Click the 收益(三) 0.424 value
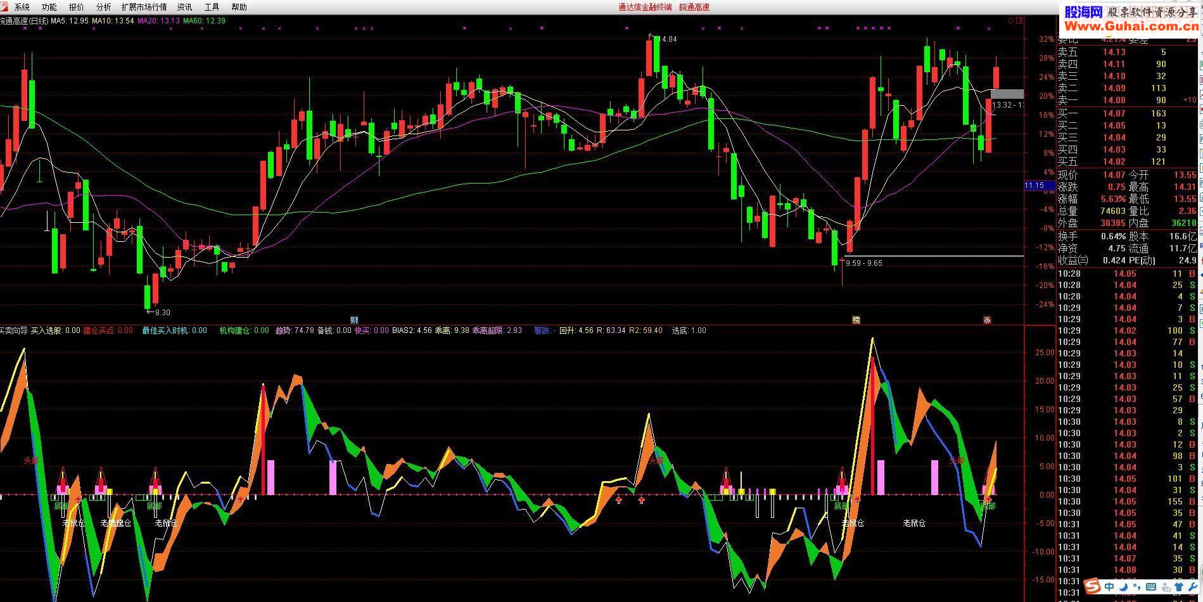Viewport: 1203px width, 602px height. coord(1114,260)
